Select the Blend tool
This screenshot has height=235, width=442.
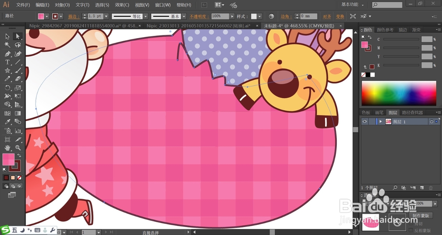click(x=18, y=122)
